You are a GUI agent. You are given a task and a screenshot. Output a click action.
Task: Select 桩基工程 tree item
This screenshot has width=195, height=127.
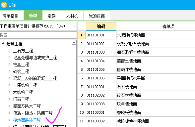point(21,64)
